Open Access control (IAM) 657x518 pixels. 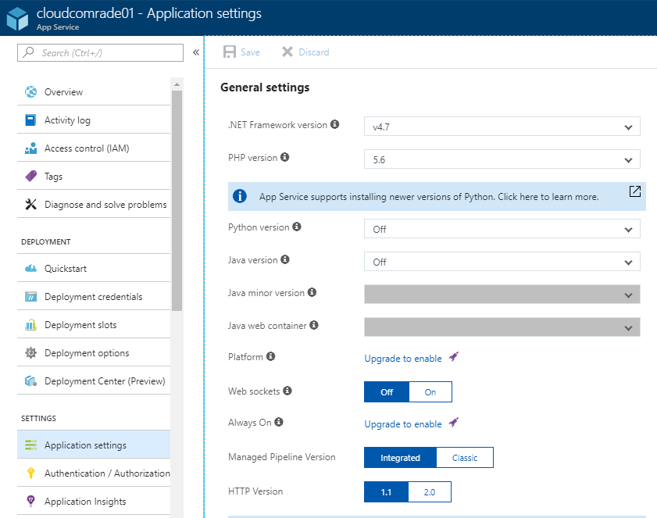[x=94, y=148]
